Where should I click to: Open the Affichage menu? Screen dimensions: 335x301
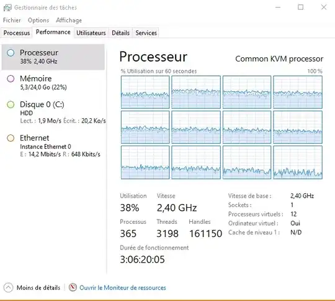pyautogui.click(x=69, y=21)
